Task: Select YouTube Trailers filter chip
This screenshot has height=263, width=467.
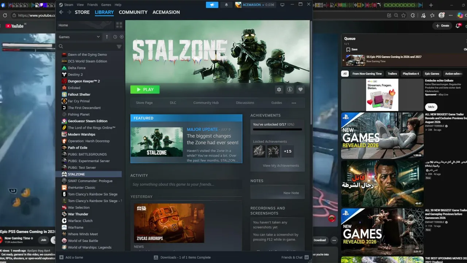Action: pos(392,73)
